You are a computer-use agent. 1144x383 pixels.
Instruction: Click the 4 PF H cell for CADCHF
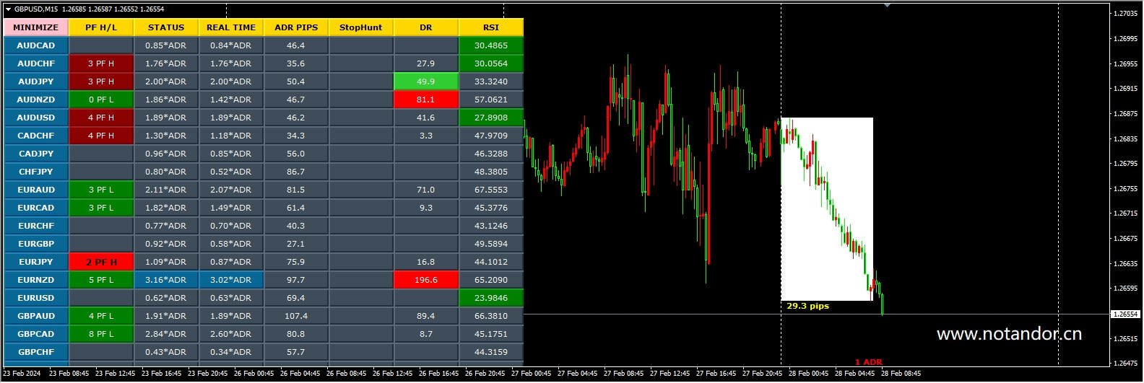point(101,136)
